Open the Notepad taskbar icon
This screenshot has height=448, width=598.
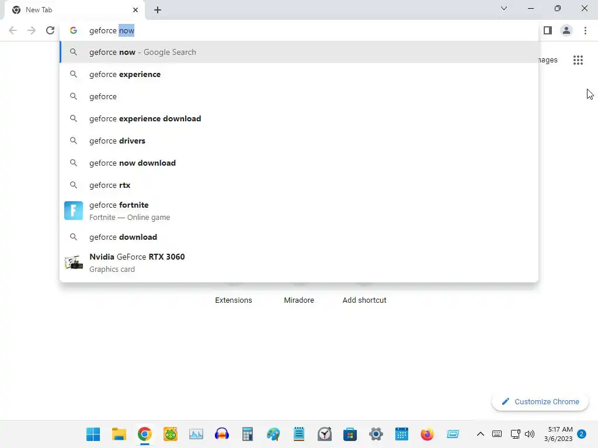298,434
